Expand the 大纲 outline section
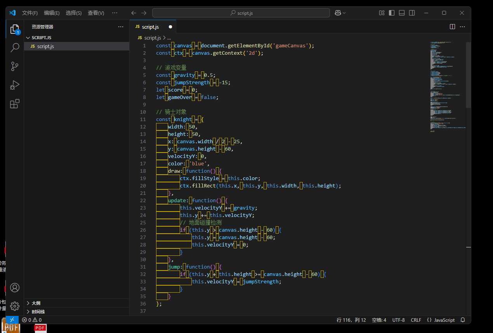This screenshot has height=333, width=493. [36, 303]
